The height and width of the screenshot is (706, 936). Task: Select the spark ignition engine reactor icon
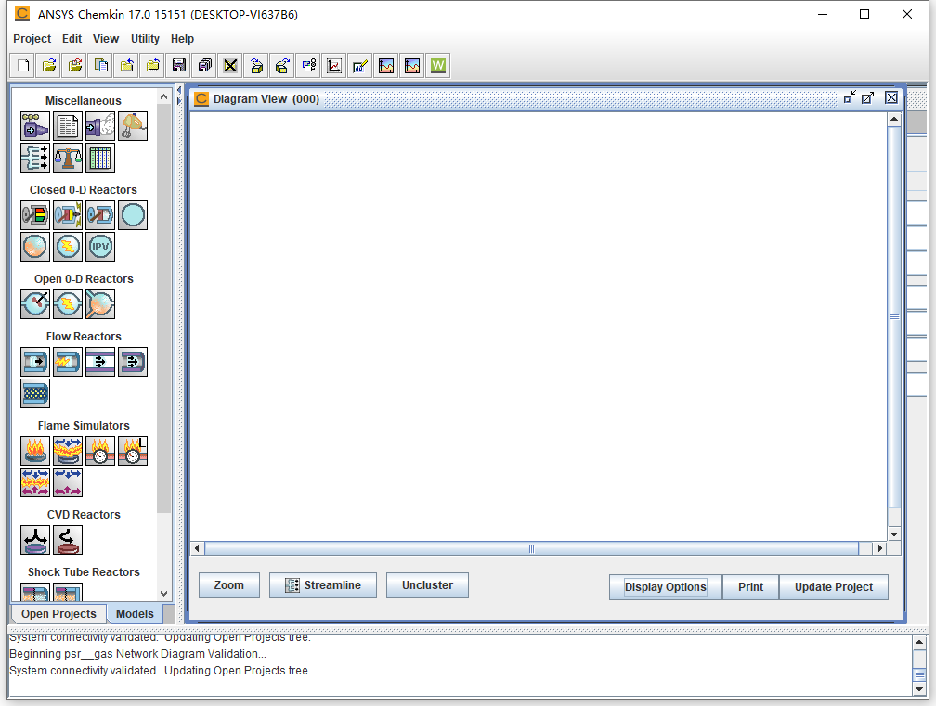[68, 215]
